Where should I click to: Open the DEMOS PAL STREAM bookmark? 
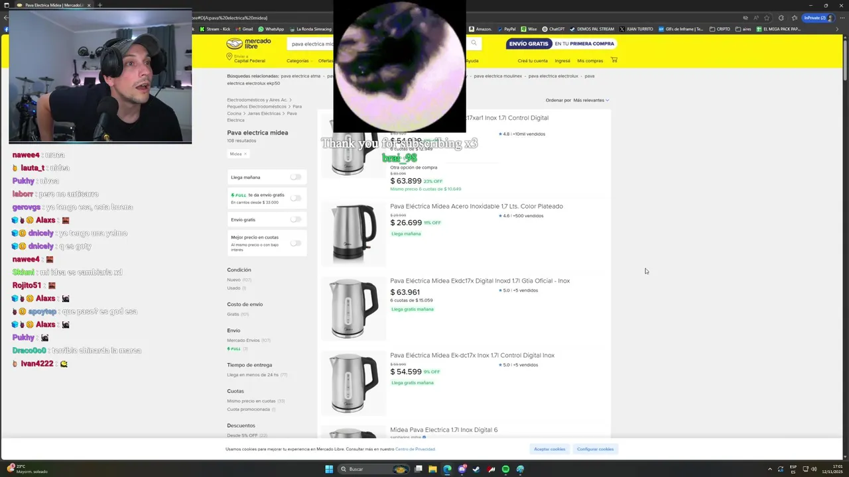(592, 29)
